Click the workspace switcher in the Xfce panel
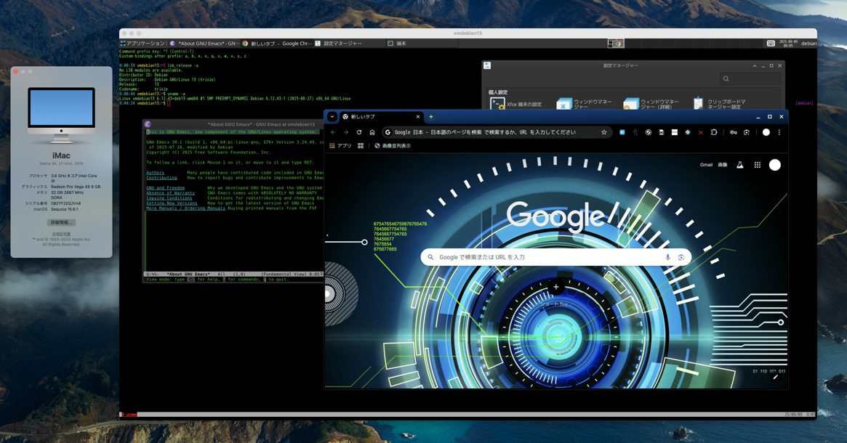The width and height of the screenshot is (847, 443). pos(616,43)
